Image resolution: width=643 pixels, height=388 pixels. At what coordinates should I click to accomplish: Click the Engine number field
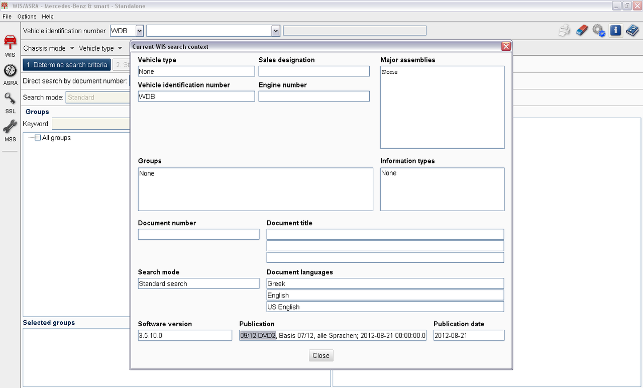pyautogui.click(x=314, y=96)
